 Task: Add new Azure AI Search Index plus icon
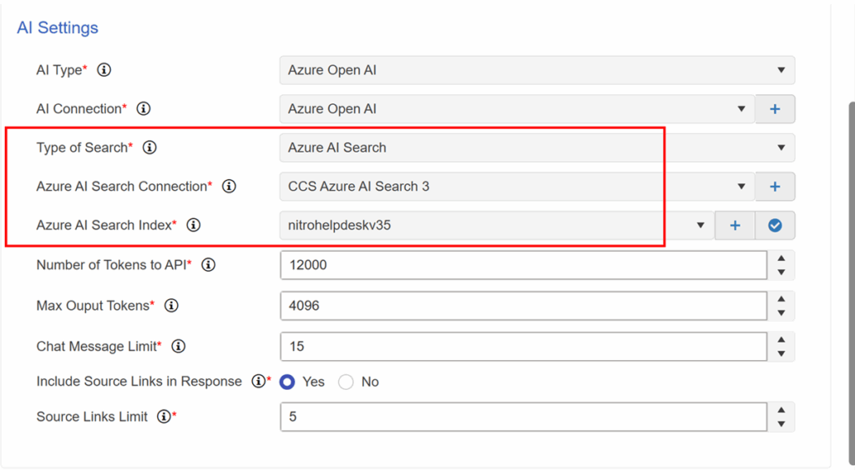pyautogui.click(x=735, y=225)
